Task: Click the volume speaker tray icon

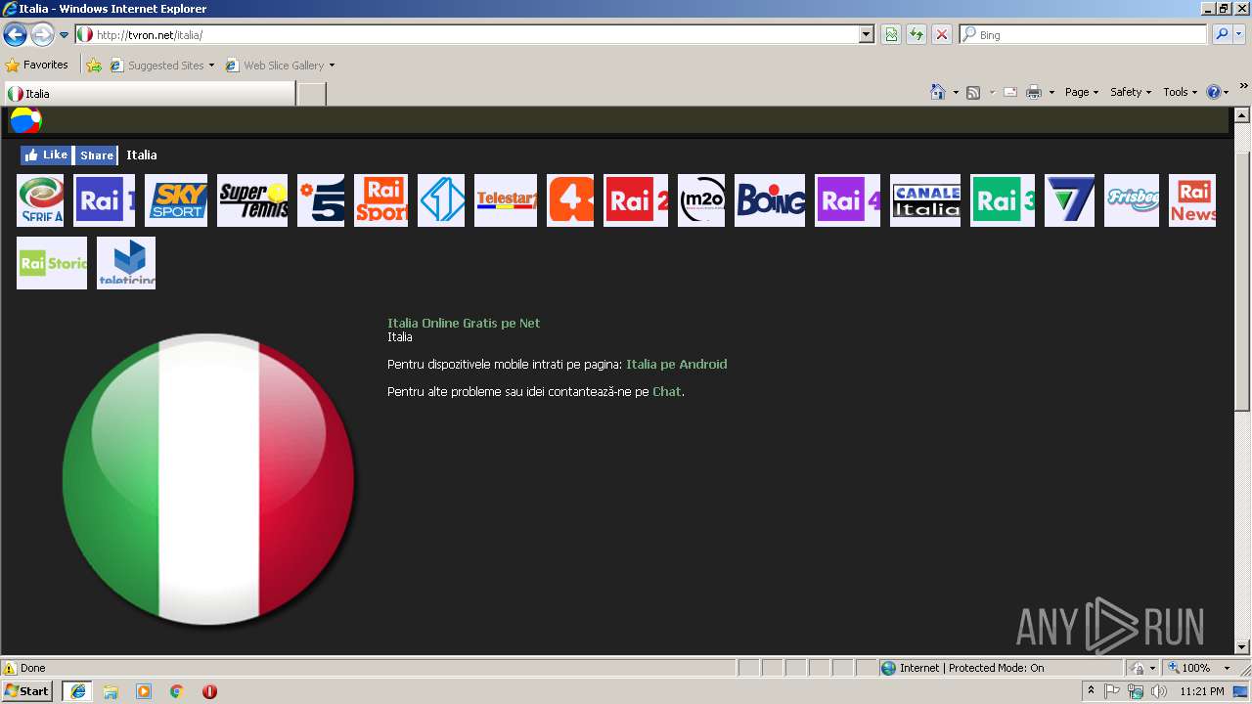Action: coord(1159,691)
